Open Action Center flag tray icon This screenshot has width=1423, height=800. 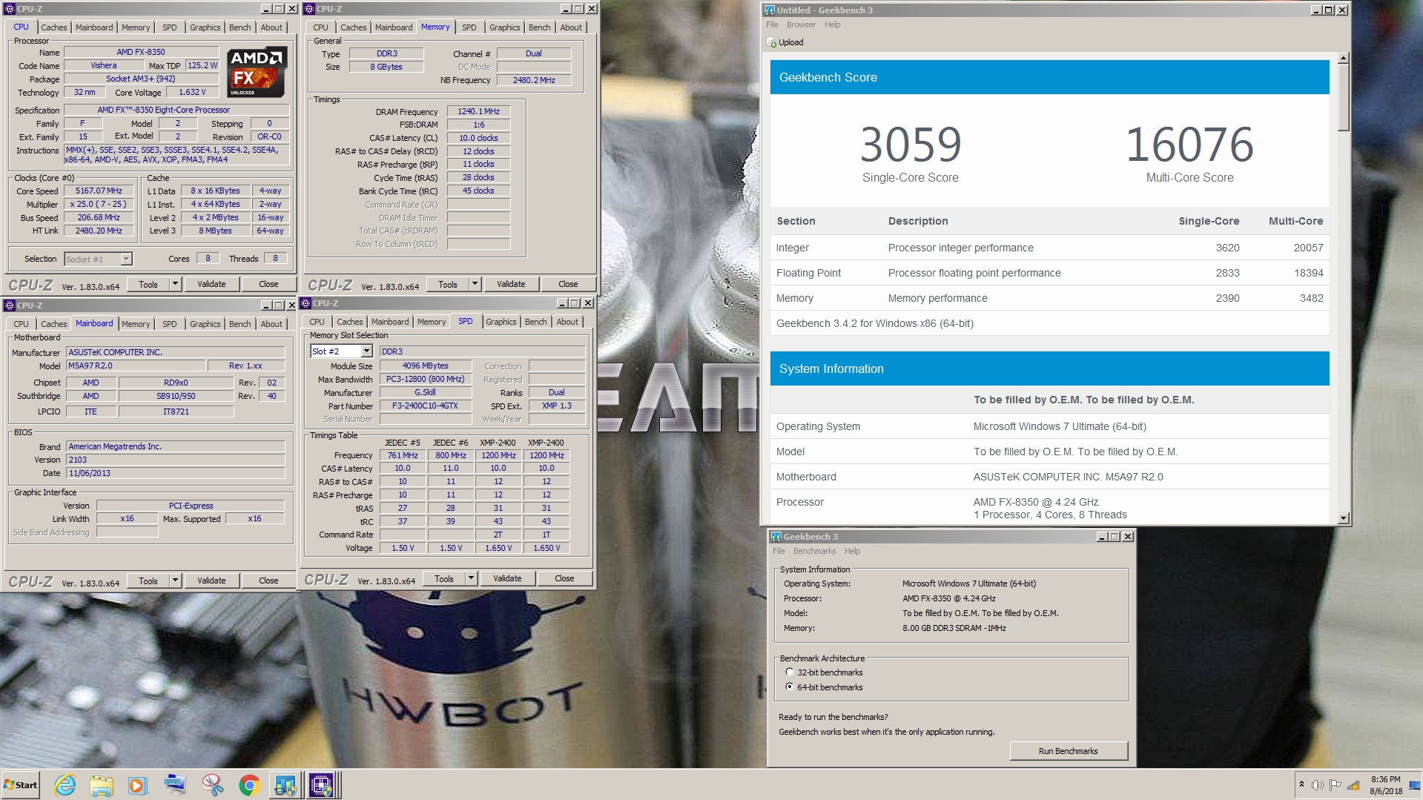point(1335,785)
